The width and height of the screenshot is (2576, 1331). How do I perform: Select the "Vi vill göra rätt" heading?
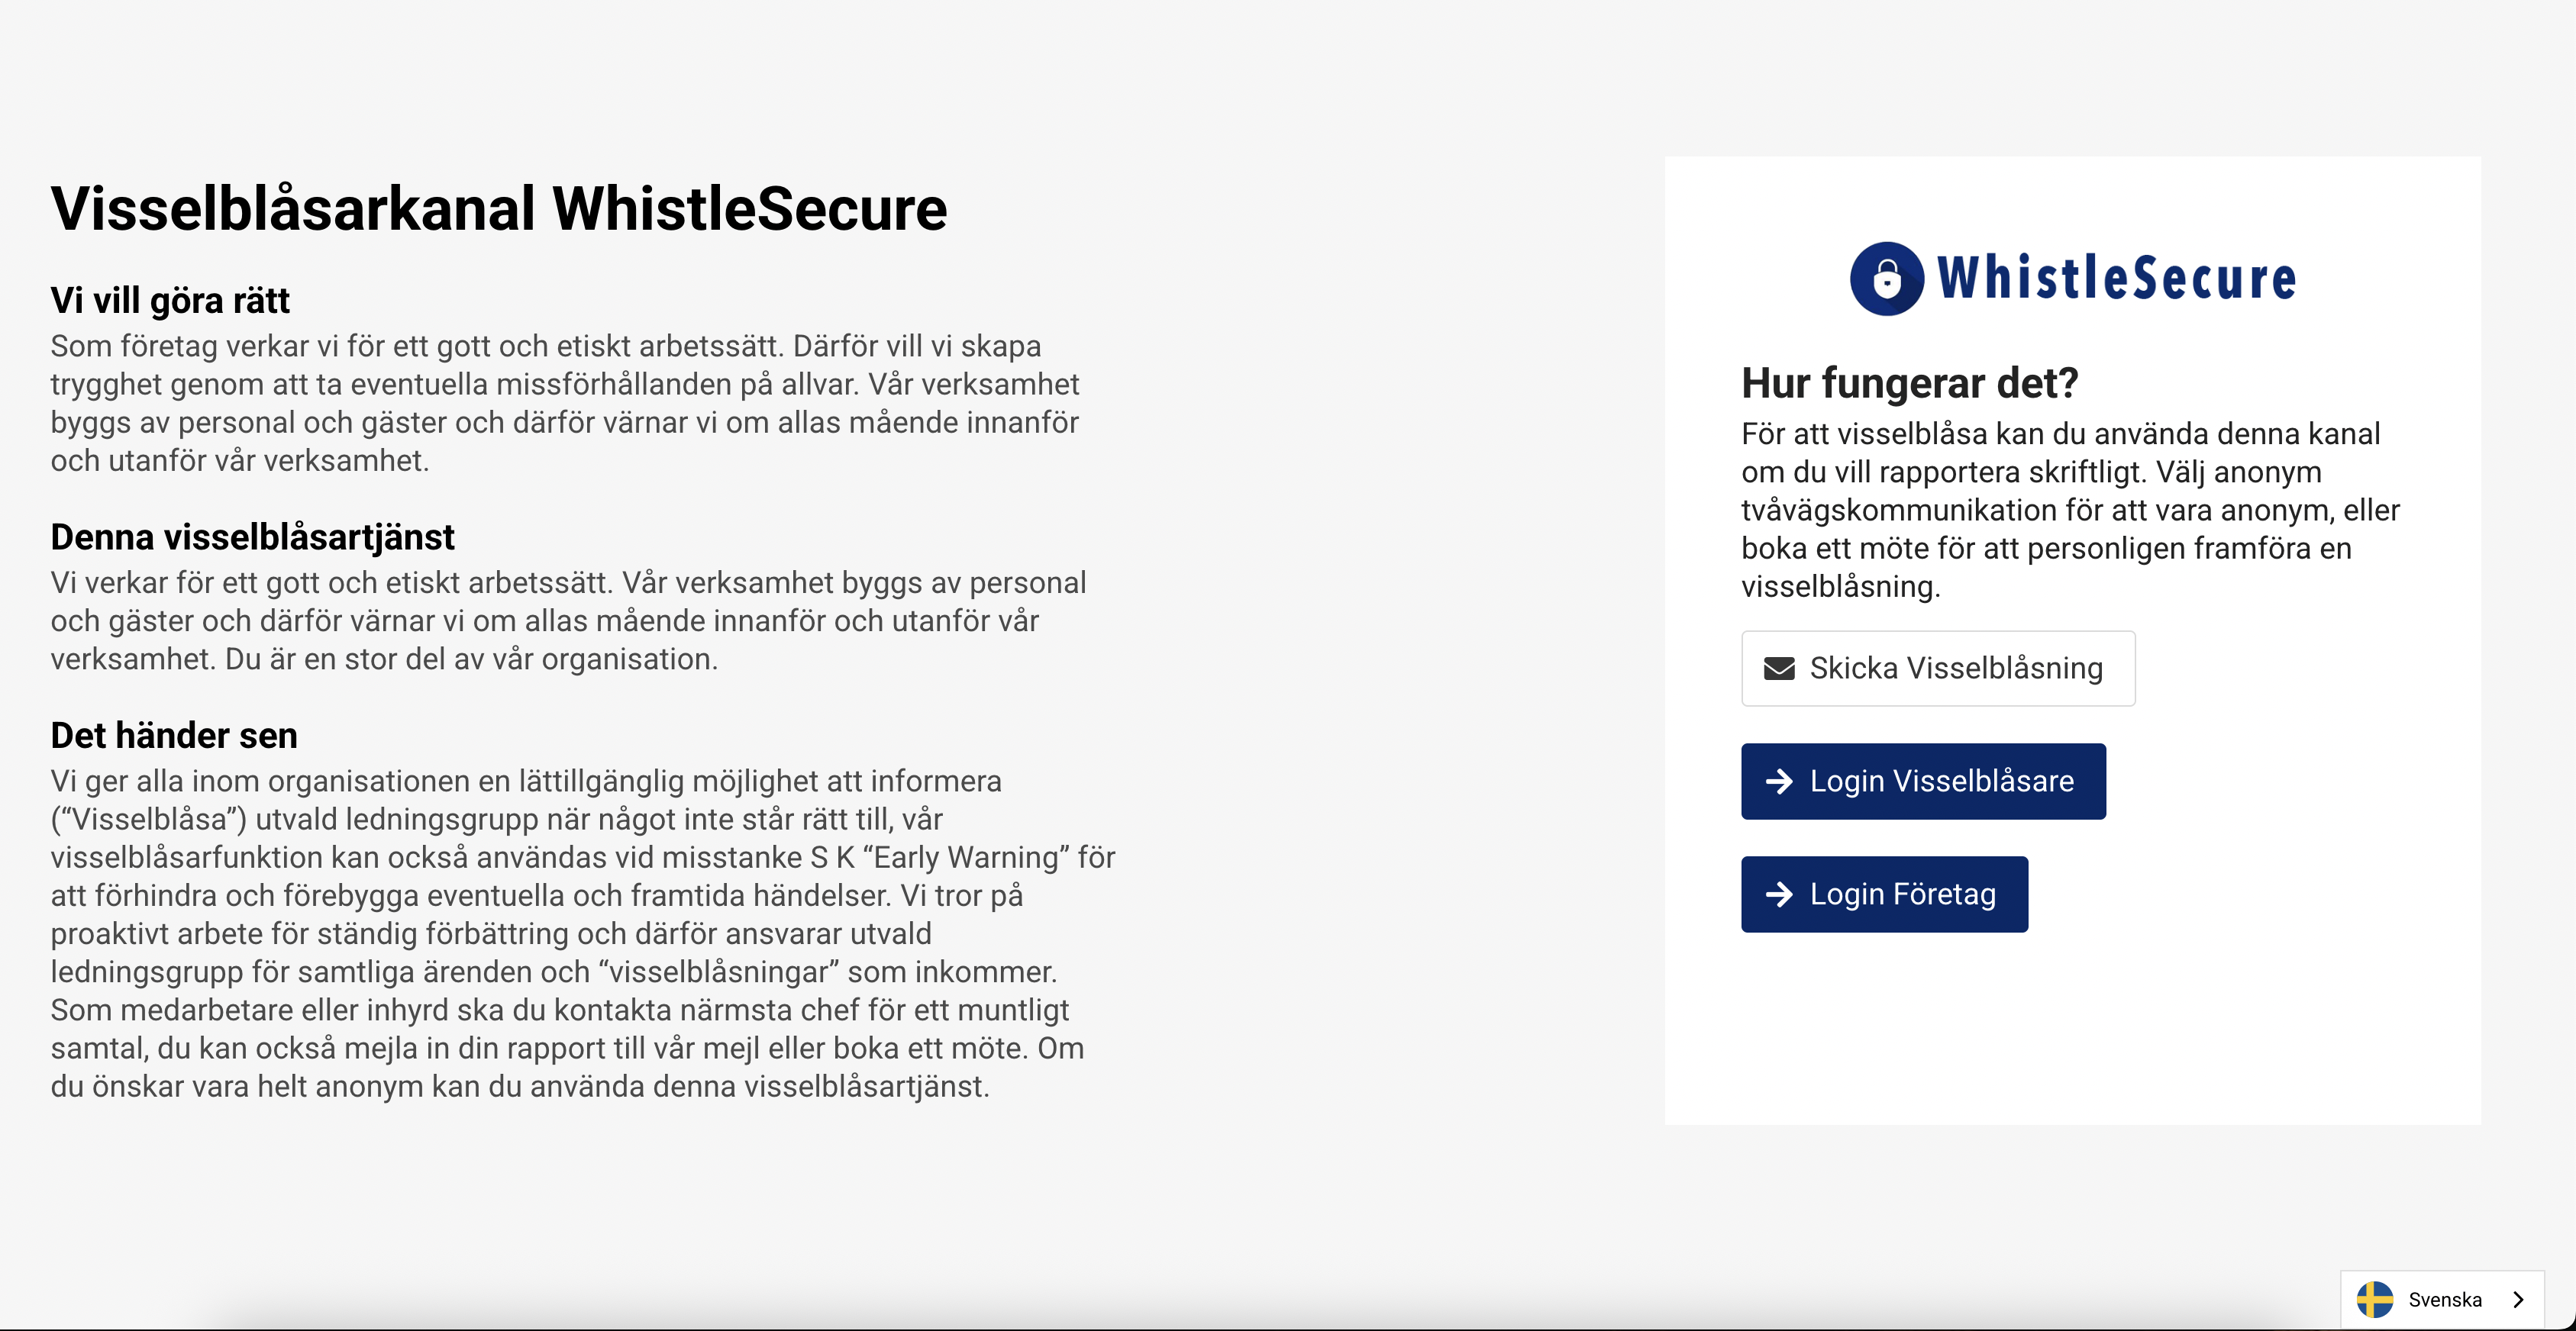170,300
